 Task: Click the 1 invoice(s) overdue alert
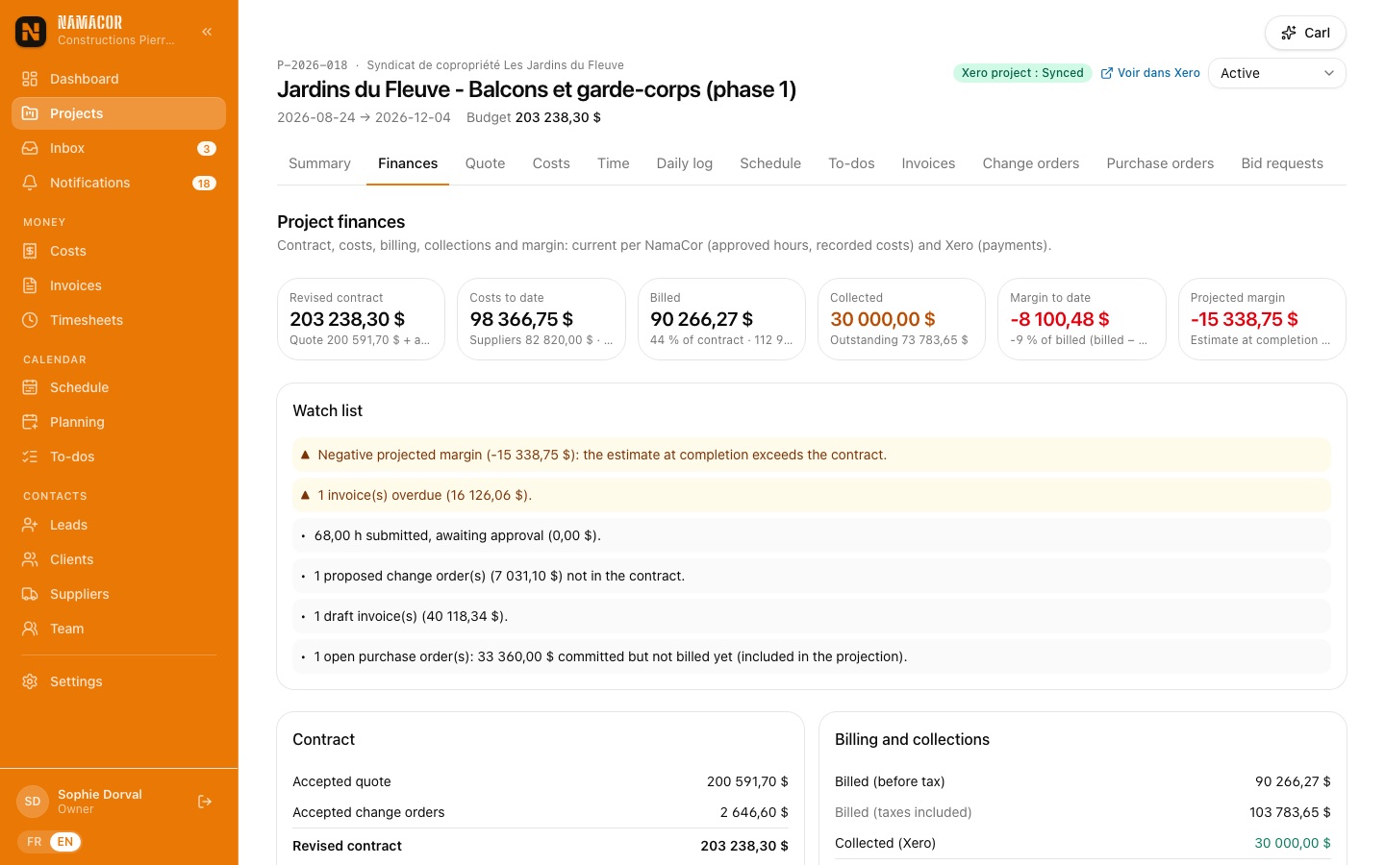812,495
